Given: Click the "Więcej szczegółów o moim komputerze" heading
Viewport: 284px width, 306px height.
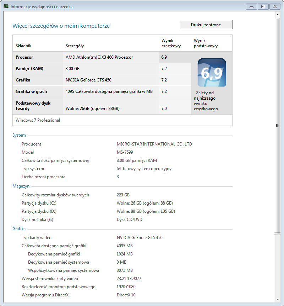Looking at the screenshot, I should pos(61,26).
